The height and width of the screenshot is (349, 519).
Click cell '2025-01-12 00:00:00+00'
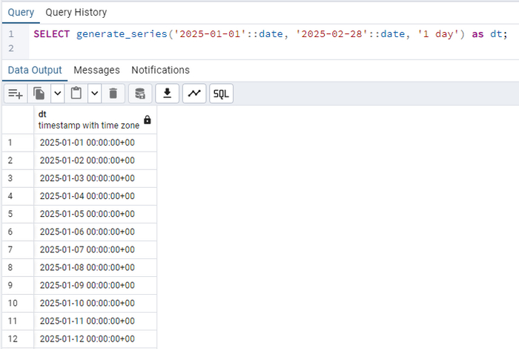[x=96, y=339]
